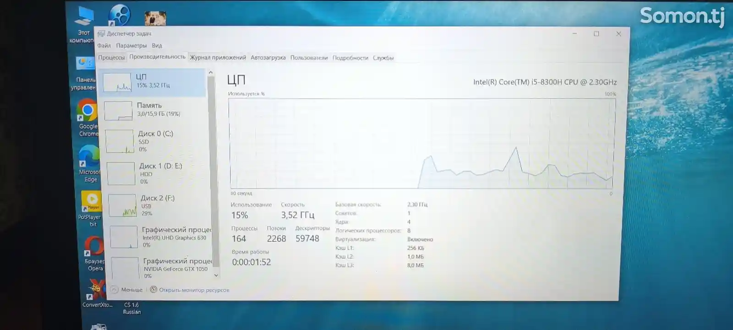
Task: Click the 2,30 ГГц base speed value
Action: click(x=417, y=205)
